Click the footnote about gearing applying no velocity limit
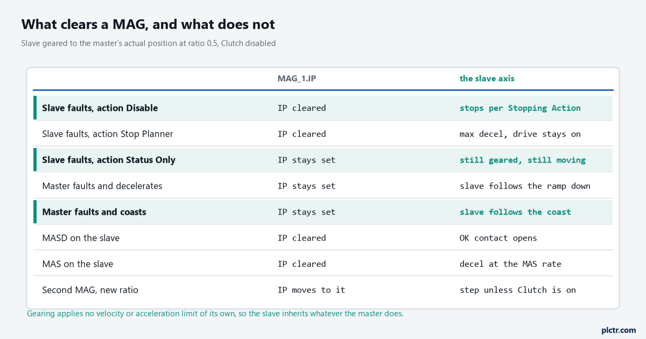 (215, 314)
